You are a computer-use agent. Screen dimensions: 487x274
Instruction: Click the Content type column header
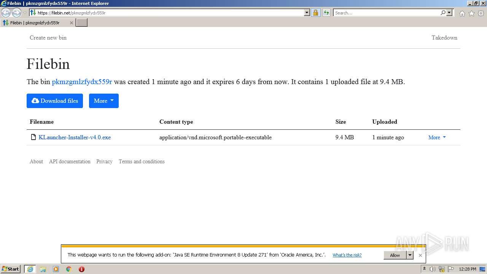[x=176, y=122]
